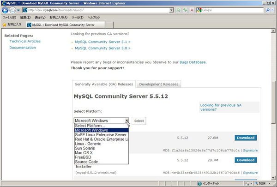Click the compatibility view icon
277x187 pixels.
point(178,10)
